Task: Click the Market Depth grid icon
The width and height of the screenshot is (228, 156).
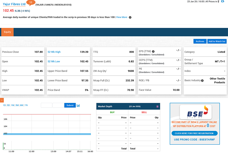Action: [158, 106]
